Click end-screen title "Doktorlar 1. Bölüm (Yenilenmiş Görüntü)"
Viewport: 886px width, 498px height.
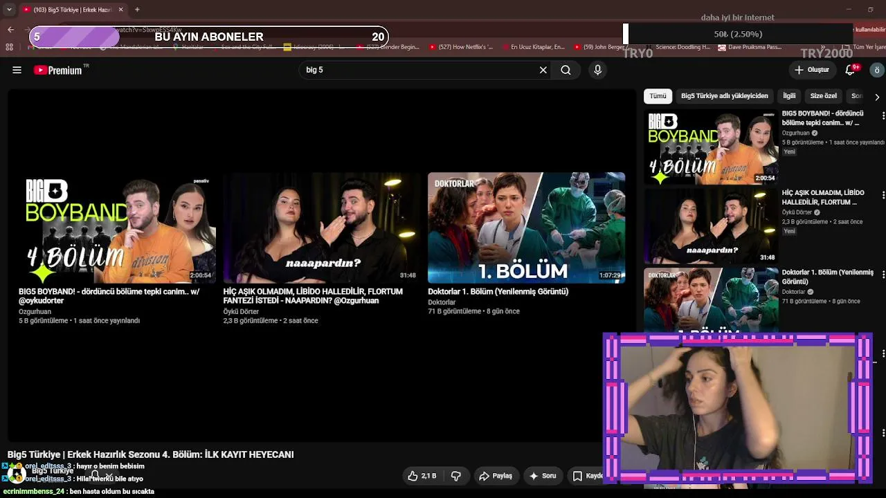(498, 292)
